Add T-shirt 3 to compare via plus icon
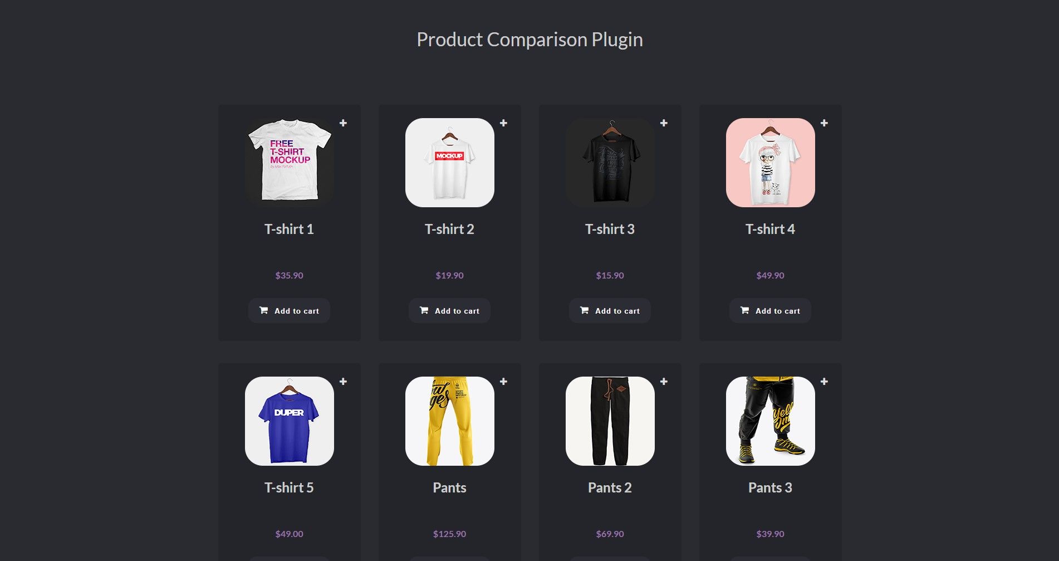 (x=664, y=123)
